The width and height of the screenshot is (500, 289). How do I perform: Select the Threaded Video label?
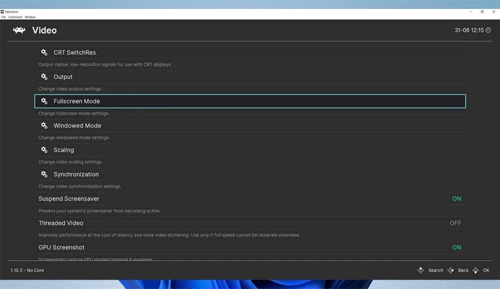[x=61, y=223]
